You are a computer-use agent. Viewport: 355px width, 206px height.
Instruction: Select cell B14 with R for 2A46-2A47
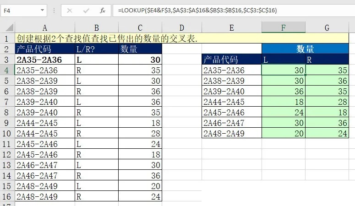pos(97,175)
